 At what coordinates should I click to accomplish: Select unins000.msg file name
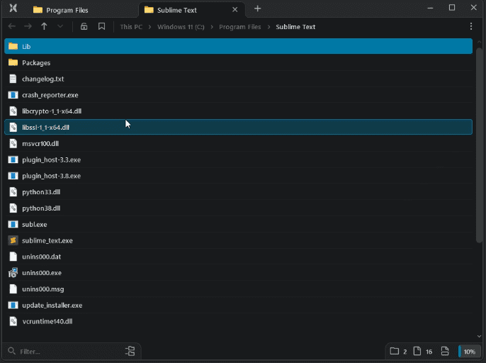pos(43,289)
